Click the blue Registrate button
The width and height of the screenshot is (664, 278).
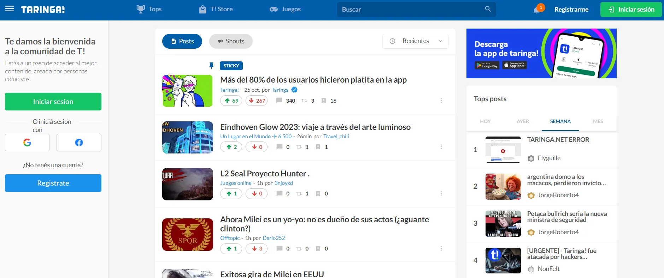(53, 183)
